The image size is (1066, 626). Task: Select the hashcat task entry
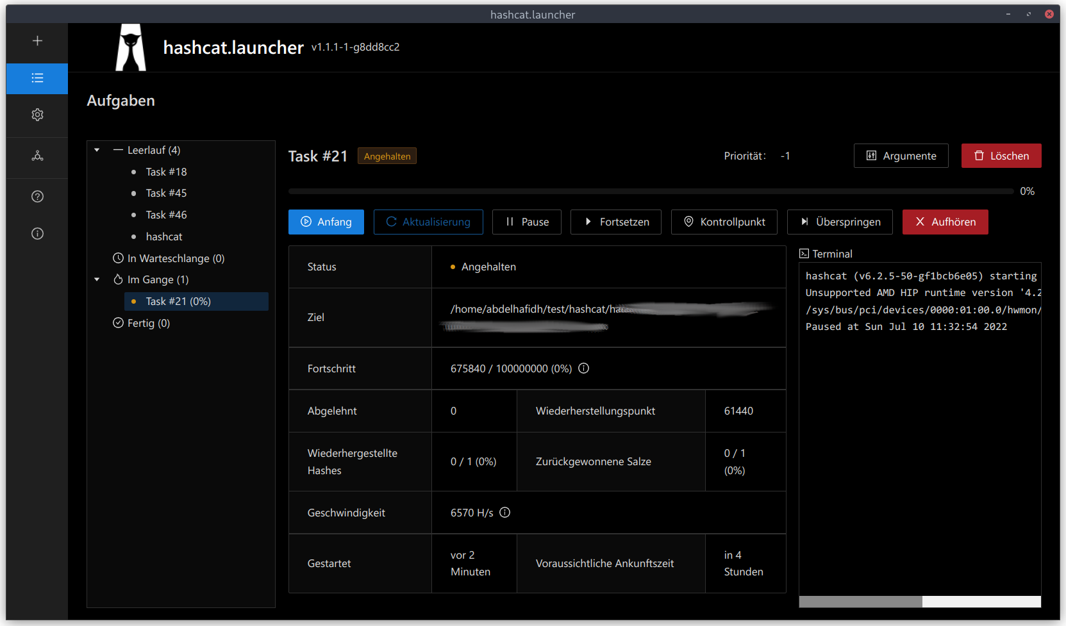(164, 236)
